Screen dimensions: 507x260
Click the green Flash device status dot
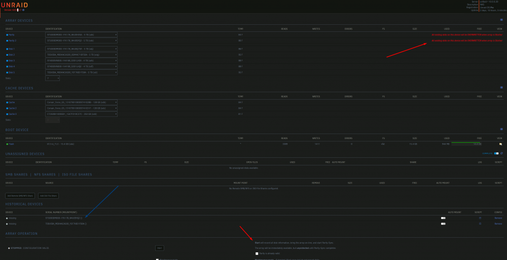(7, 144)
